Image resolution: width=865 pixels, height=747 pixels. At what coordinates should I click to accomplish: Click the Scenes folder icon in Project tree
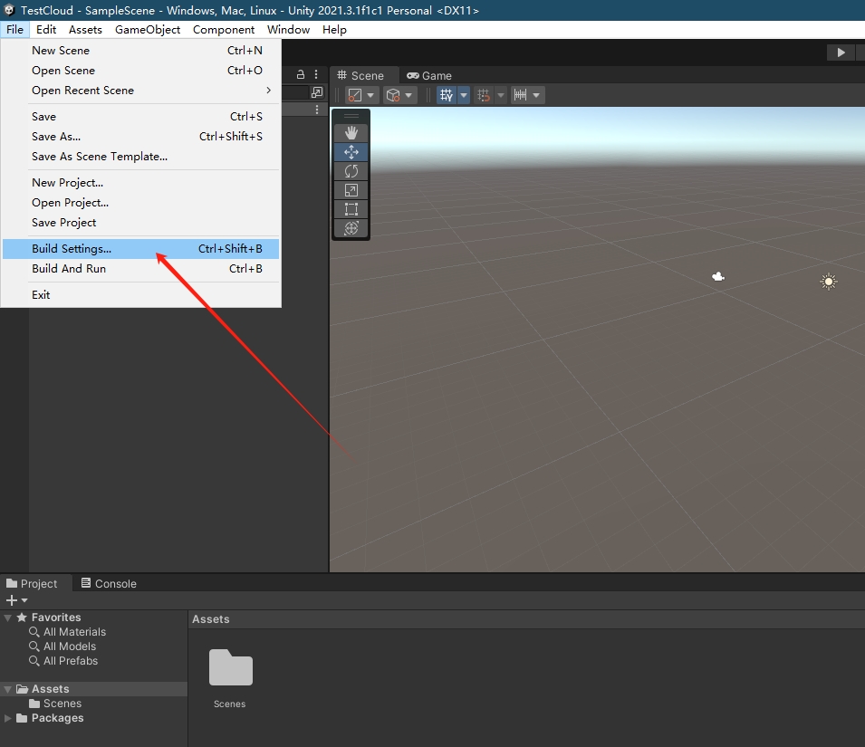pyautogui.click(x=34, y=704)
